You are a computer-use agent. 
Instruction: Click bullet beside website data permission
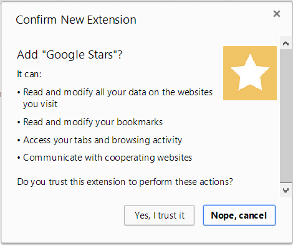19,92
